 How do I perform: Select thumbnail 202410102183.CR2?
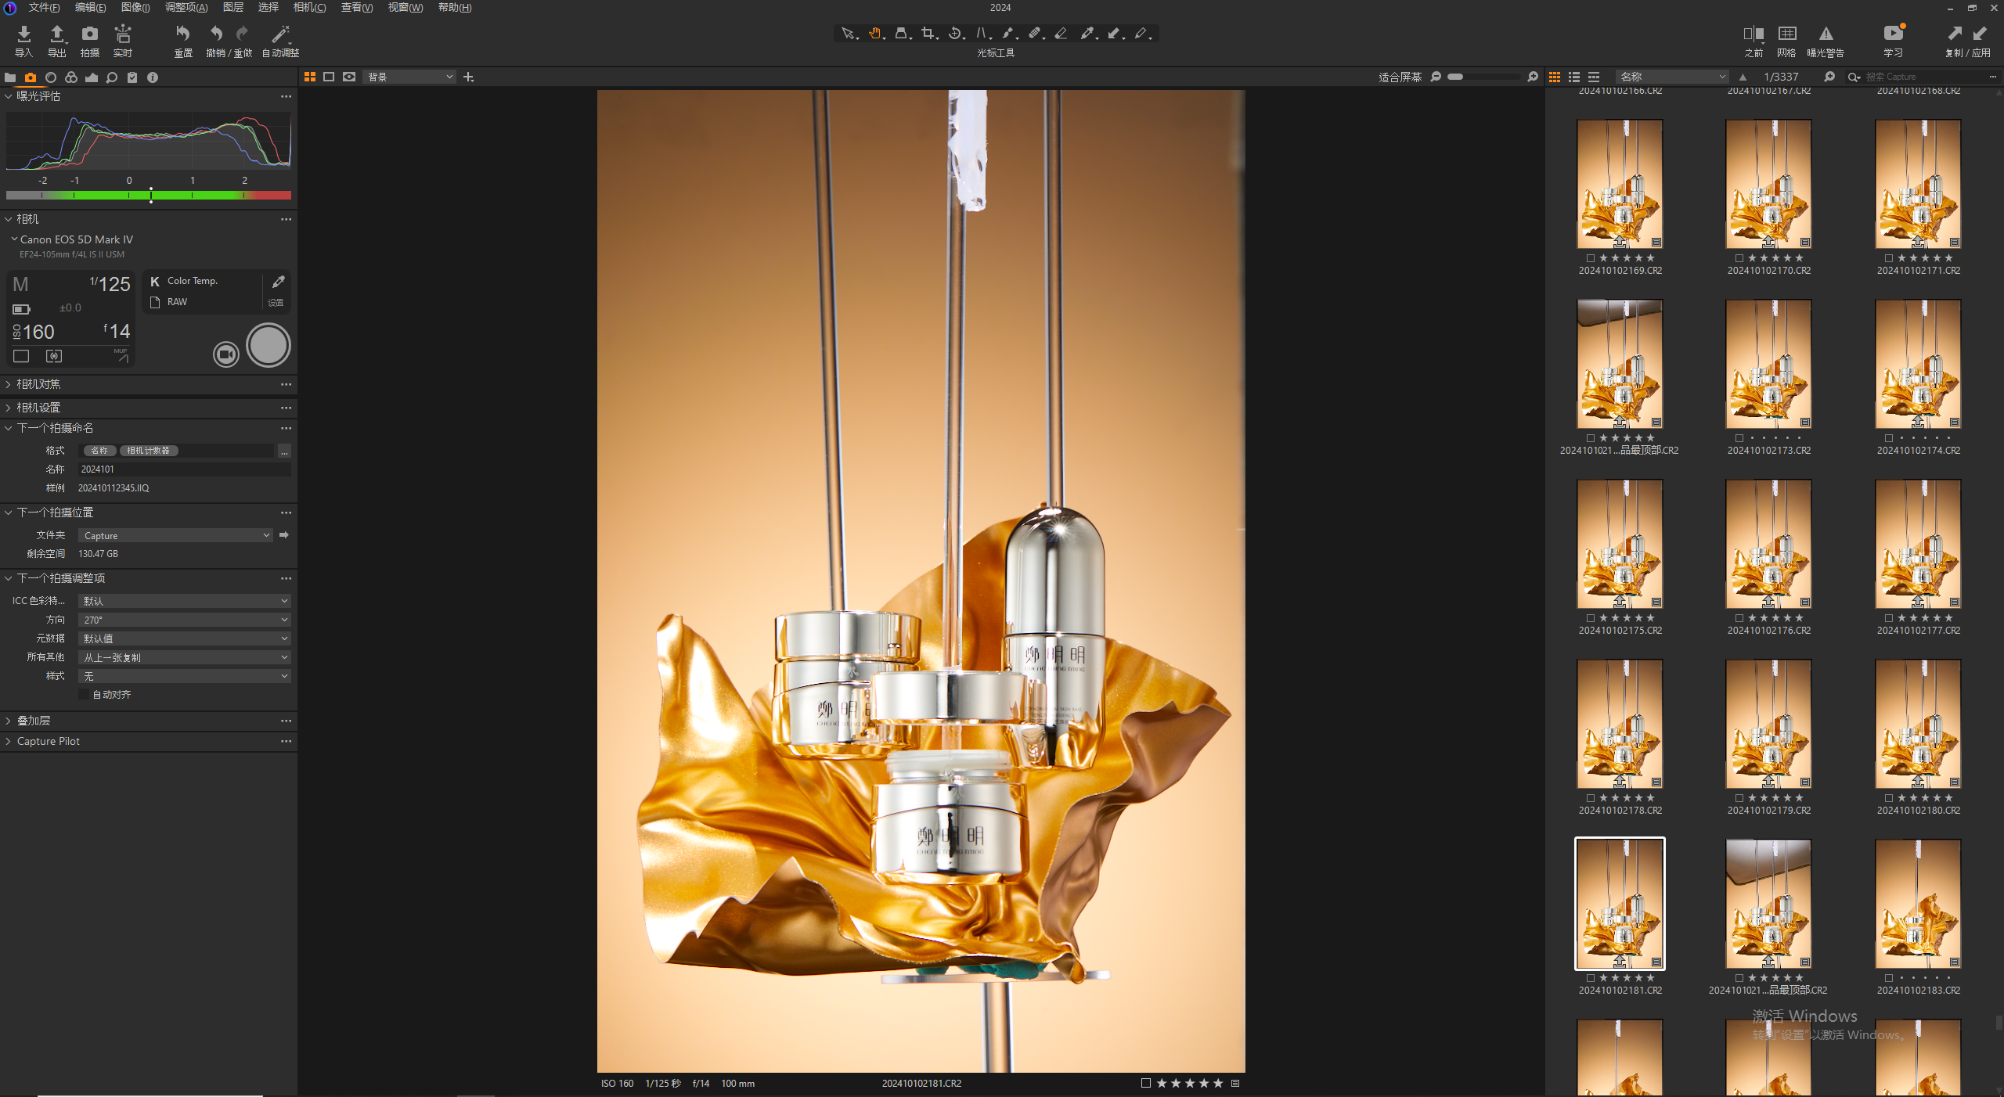coord(1918,904)
